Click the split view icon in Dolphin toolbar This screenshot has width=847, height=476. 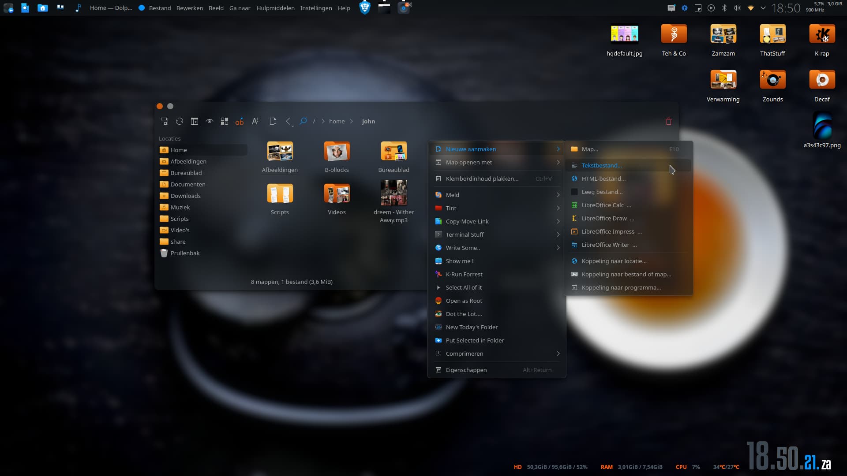(x=195, y=121)
